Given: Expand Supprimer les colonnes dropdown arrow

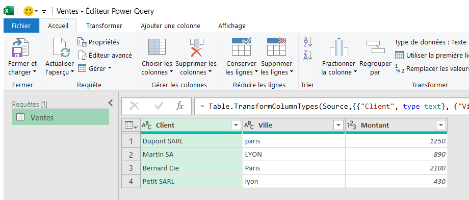Looking at the screenshot, I should 210,72.
